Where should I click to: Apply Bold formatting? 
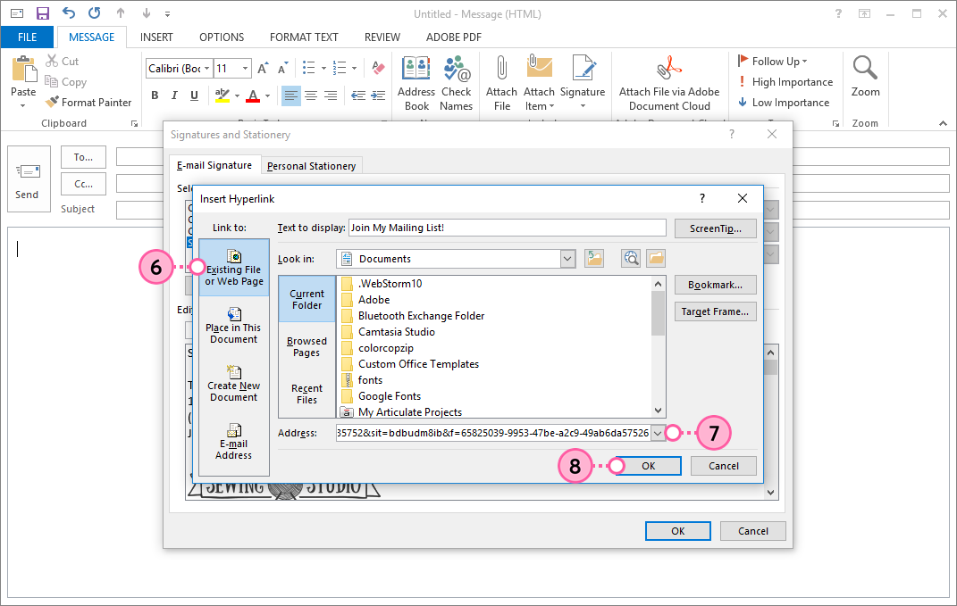155,95
